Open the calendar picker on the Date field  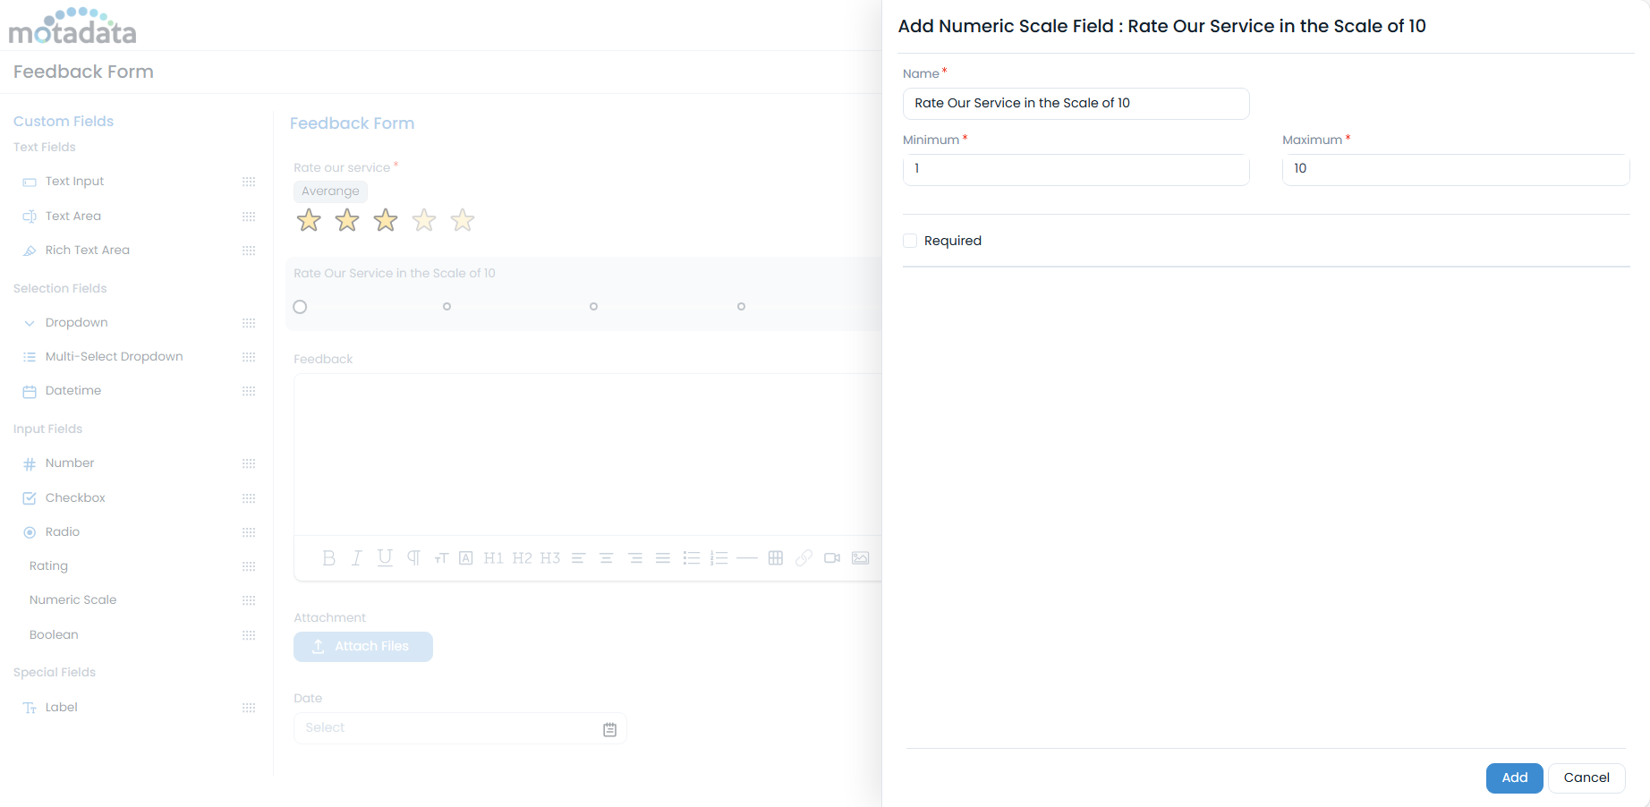(x=609, y=728)
